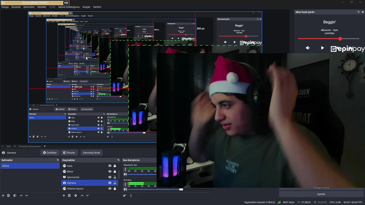Click green signal bars status icon
Viewport: 365px width, 205px height.
click(279, 202)
